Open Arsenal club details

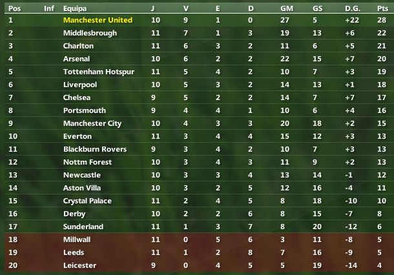pyautogui.click(x=77, y=59)
